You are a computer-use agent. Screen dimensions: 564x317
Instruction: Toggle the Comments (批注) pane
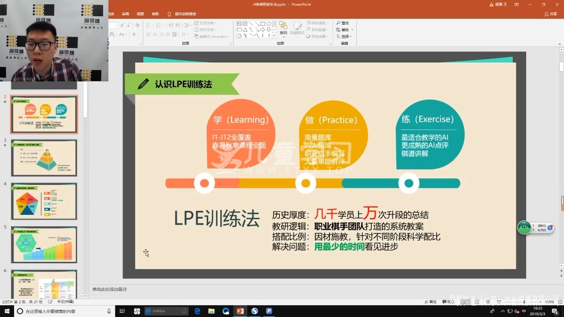coord(448,302)
